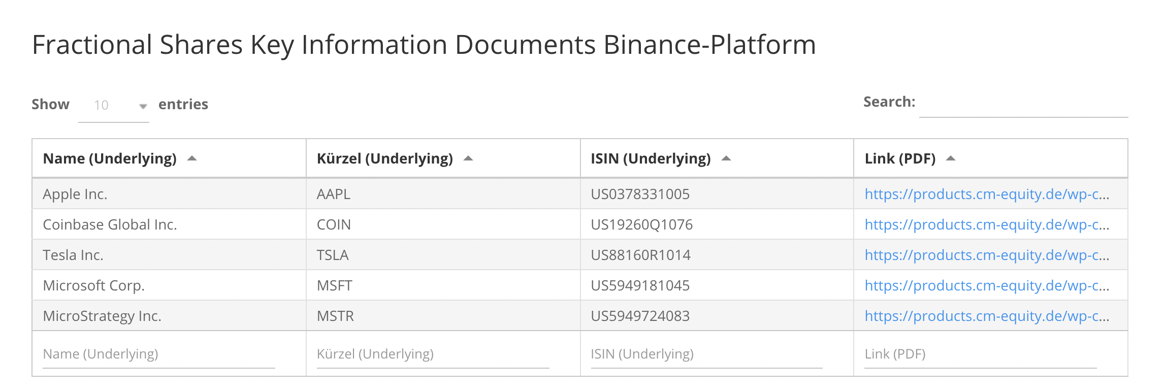Focus the Name (Underlying) filter field

pos(158,354)
